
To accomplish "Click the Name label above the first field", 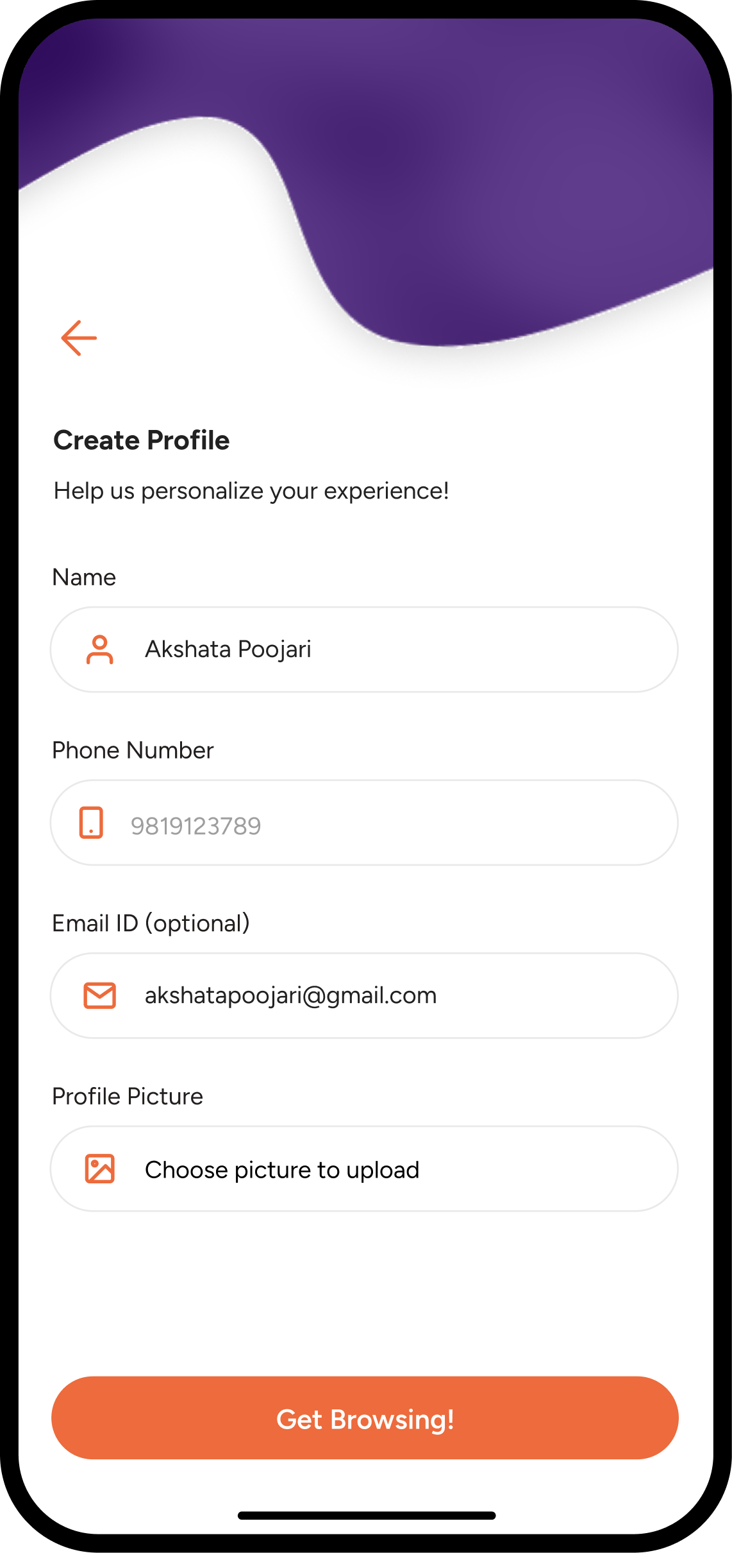I will point(84,577).
